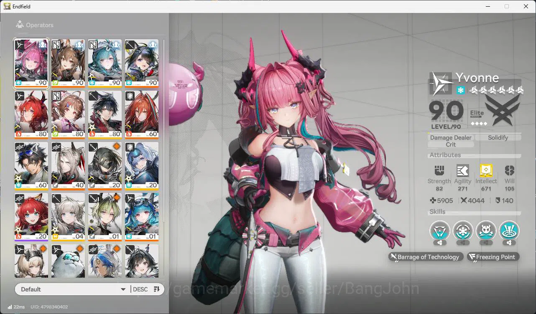536x314 pixels.
Task: Click the Operators header icon
Action: pos(20,25)
